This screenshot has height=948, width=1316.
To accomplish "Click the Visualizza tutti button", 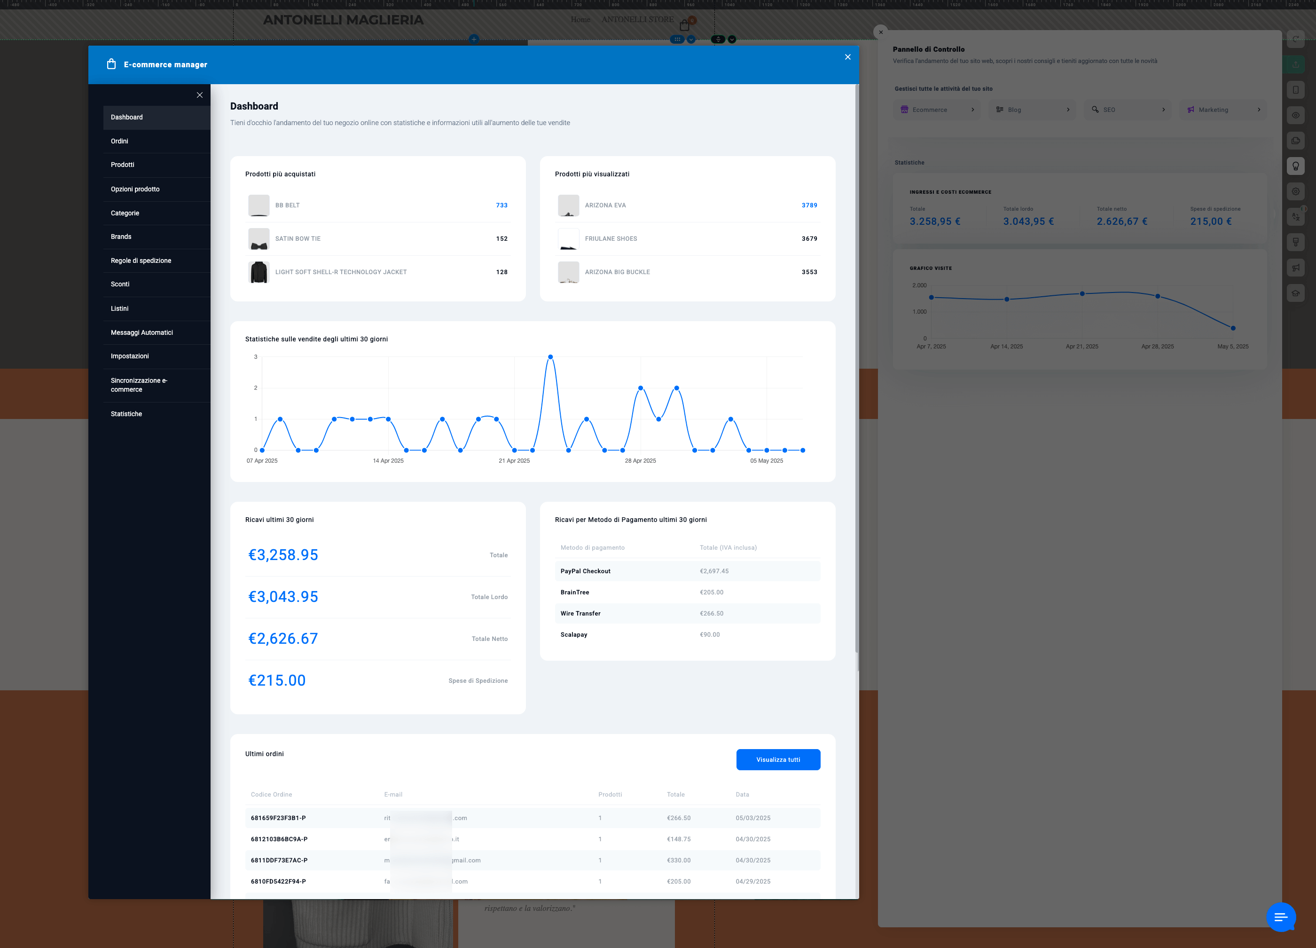I will tap(778, 760).
